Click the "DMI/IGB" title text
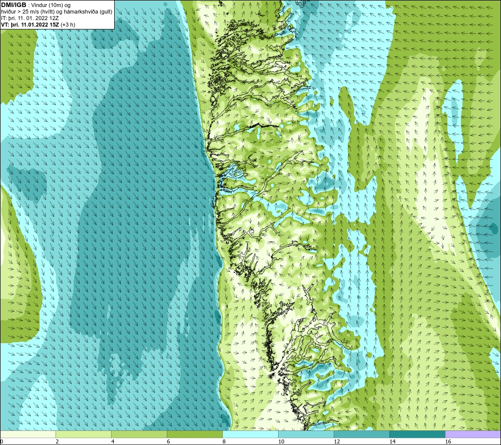Image resolution: width=501 pixels, height=445 pixels. coord(14,5)
